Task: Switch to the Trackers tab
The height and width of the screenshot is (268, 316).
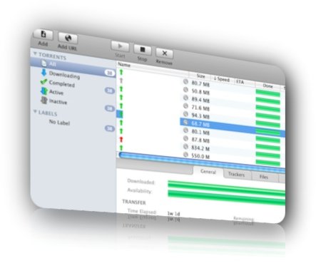Action: (236, 174)
